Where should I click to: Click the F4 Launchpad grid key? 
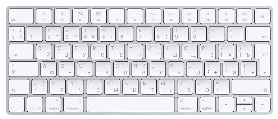(x=99, y=16)
